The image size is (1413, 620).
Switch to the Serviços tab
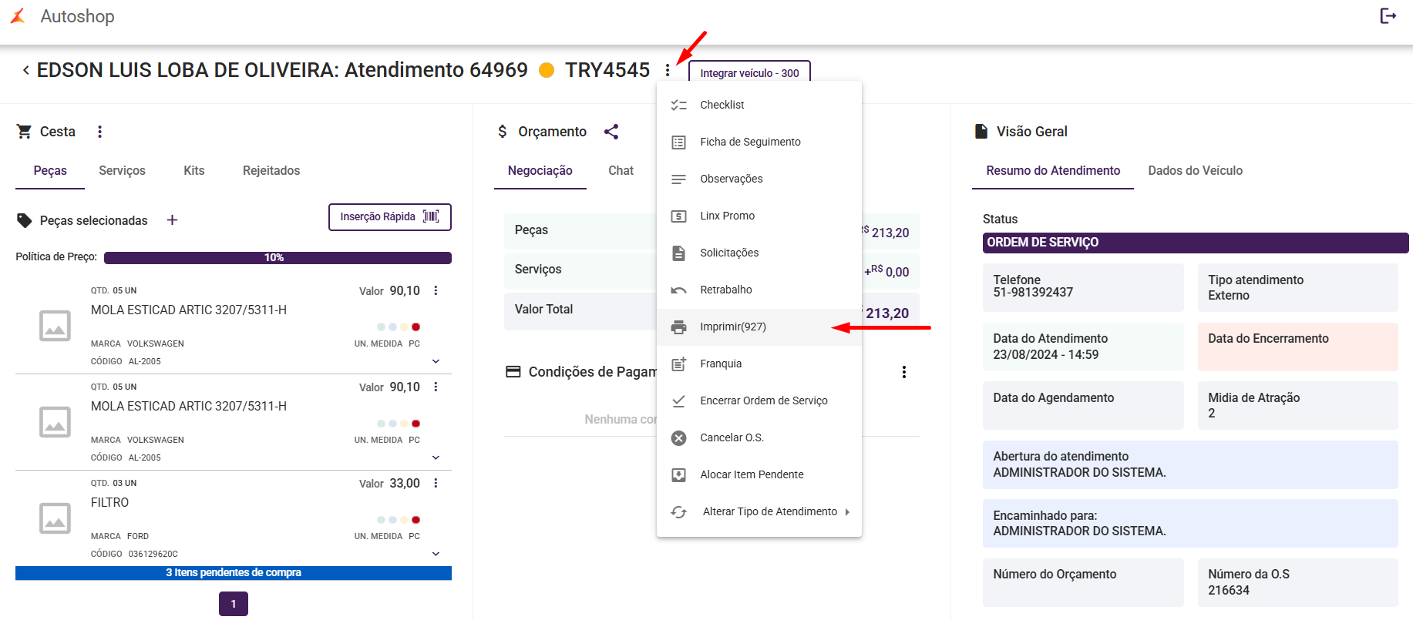click(x=122, y=171)
